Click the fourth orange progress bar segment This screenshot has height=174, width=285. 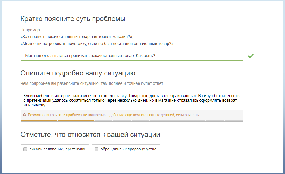pos(85,120)
